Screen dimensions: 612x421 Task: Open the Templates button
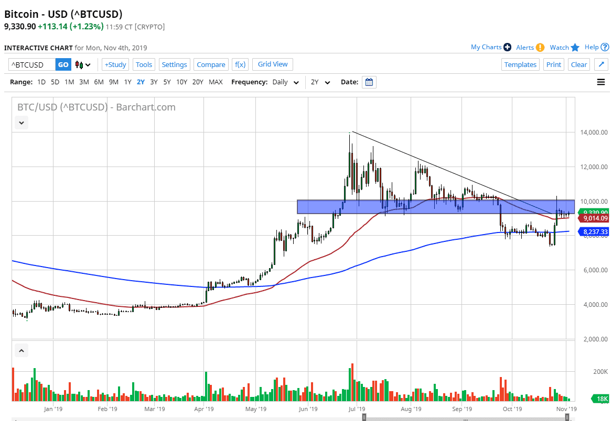click(520, 64)
